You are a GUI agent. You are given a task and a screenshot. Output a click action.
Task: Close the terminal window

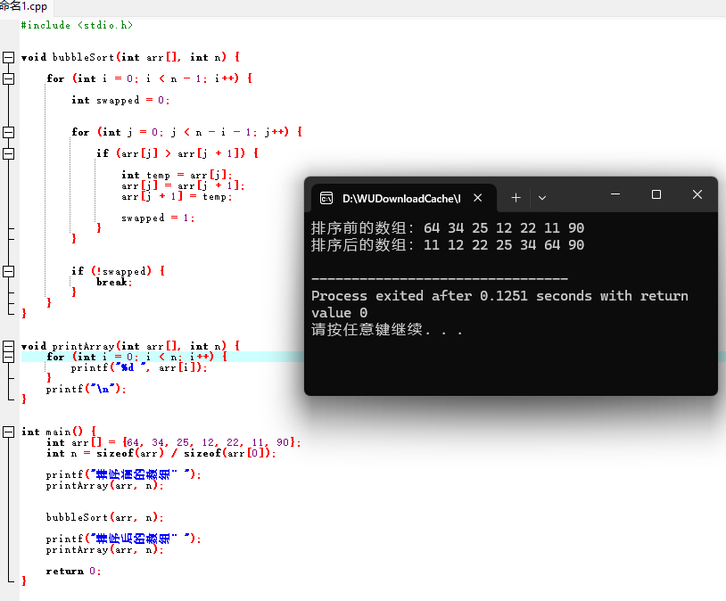coord(697,194)
